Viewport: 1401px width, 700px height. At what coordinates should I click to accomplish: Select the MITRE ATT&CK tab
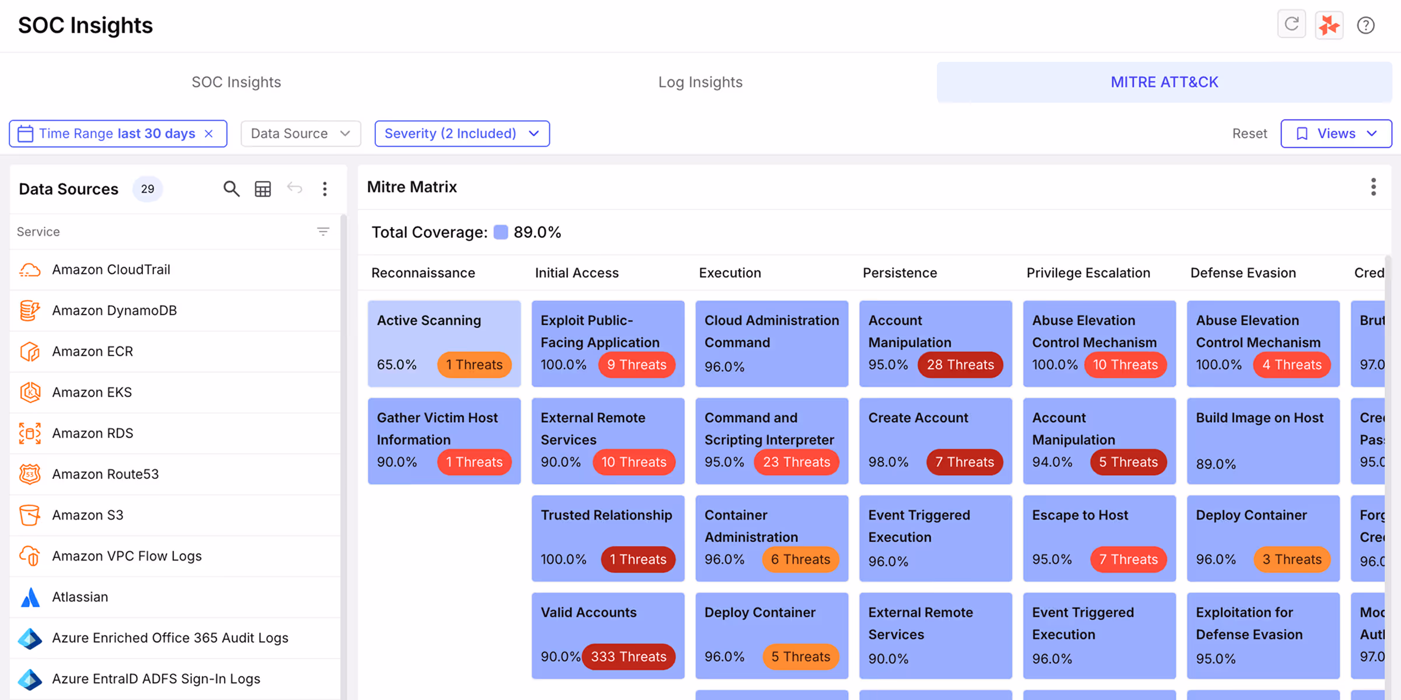pos(1164,82)
